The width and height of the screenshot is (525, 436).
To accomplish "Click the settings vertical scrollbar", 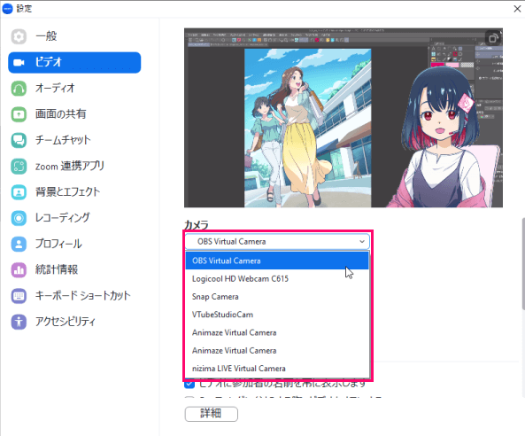I will point(523,264).
